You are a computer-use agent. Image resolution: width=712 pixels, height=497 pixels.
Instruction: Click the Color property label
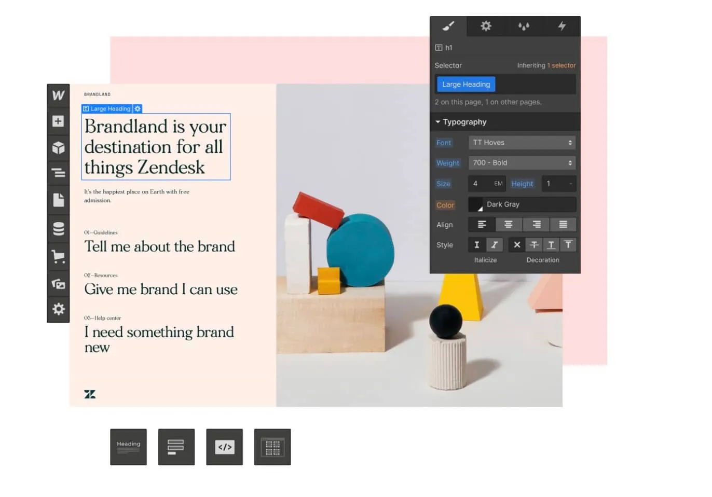[x=445, y=205]
